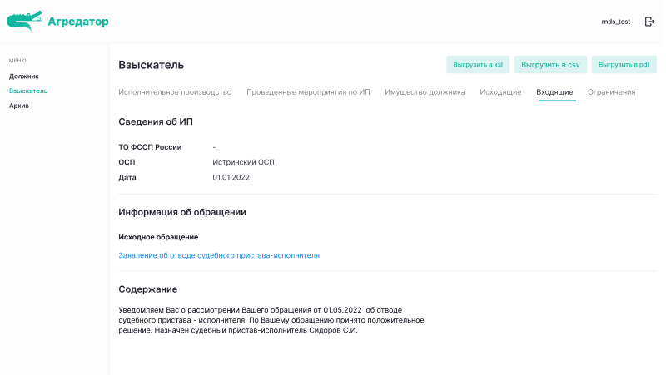Click the Содержание notification text paragraph
Viewport: 666px width, 375px height.
[x=271, y=319]
